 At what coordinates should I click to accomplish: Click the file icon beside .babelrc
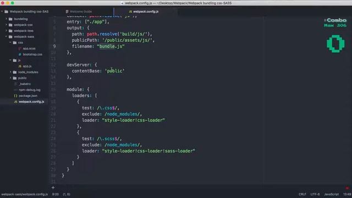(x=15, y=84)
